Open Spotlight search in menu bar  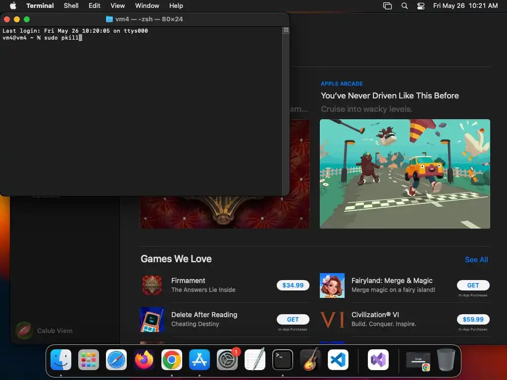(404, 5)
